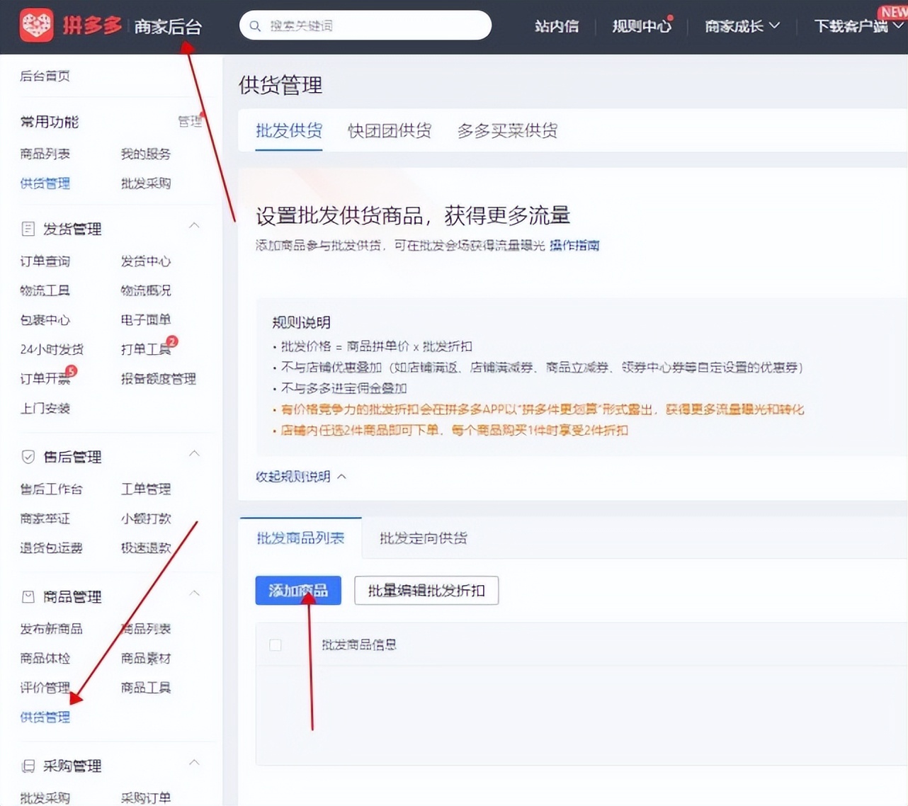Open the 操作指南 link

click(x=574, y=245)
